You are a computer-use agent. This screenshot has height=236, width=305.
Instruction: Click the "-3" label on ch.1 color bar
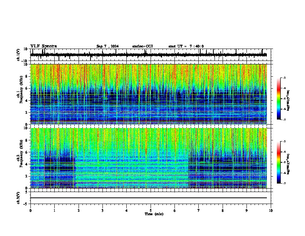pyautogui.click(x=284, y=78)
